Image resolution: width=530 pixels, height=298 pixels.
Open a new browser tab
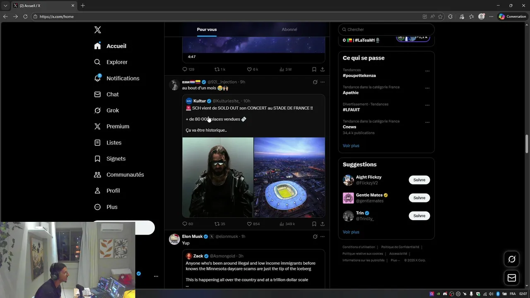(83, 5)
